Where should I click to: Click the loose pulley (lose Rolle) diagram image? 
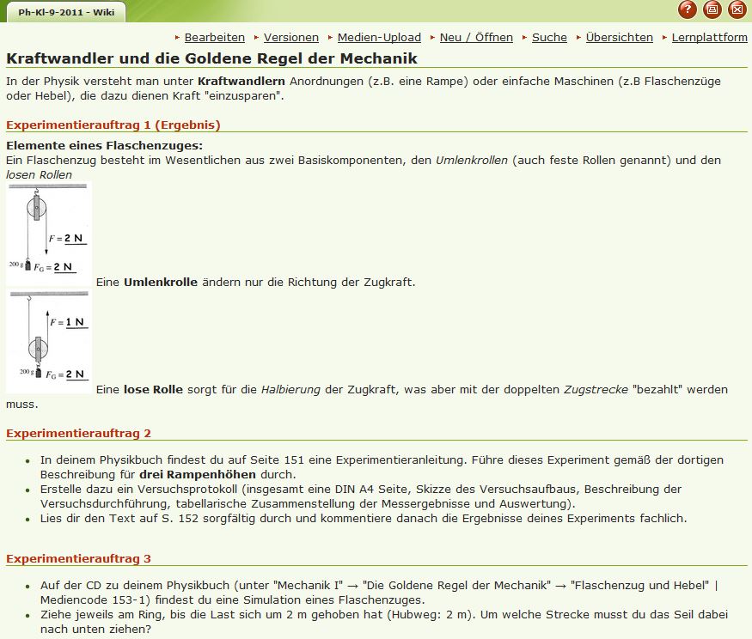pyautogui.click(x=48, y=341)
